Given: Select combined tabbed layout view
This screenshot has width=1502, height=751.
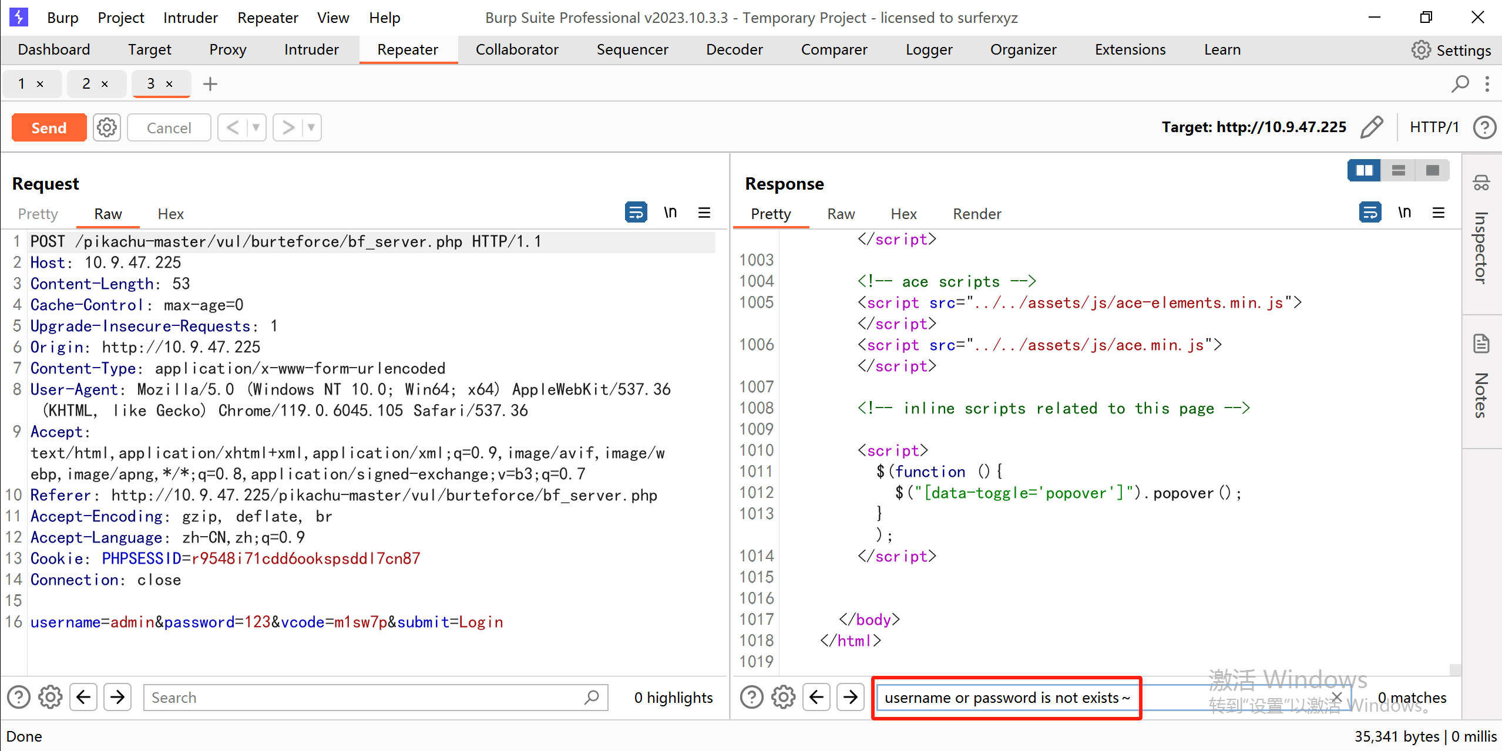Looking at the screenshot, I should coord(1432,170).
